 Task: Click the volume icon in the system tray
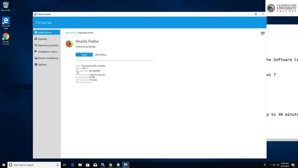click(278, 165)
